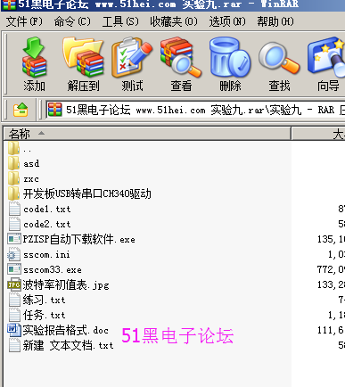
Task: Click the 解压到 (Extract to) toolbar icon
Action: tap(83, 64)
